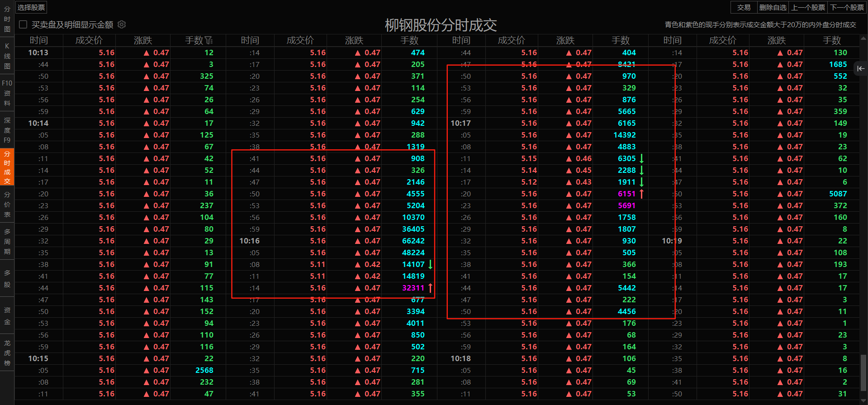Click change value 0.43
This screenshot has height=405, width=868.
pyautogui.click(x=583, y=182)
